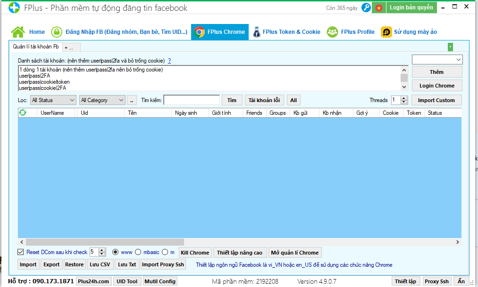Click the Tài khoản lỗi button
The height and width of the screenshot is (287, 478).
coord(264,100)
